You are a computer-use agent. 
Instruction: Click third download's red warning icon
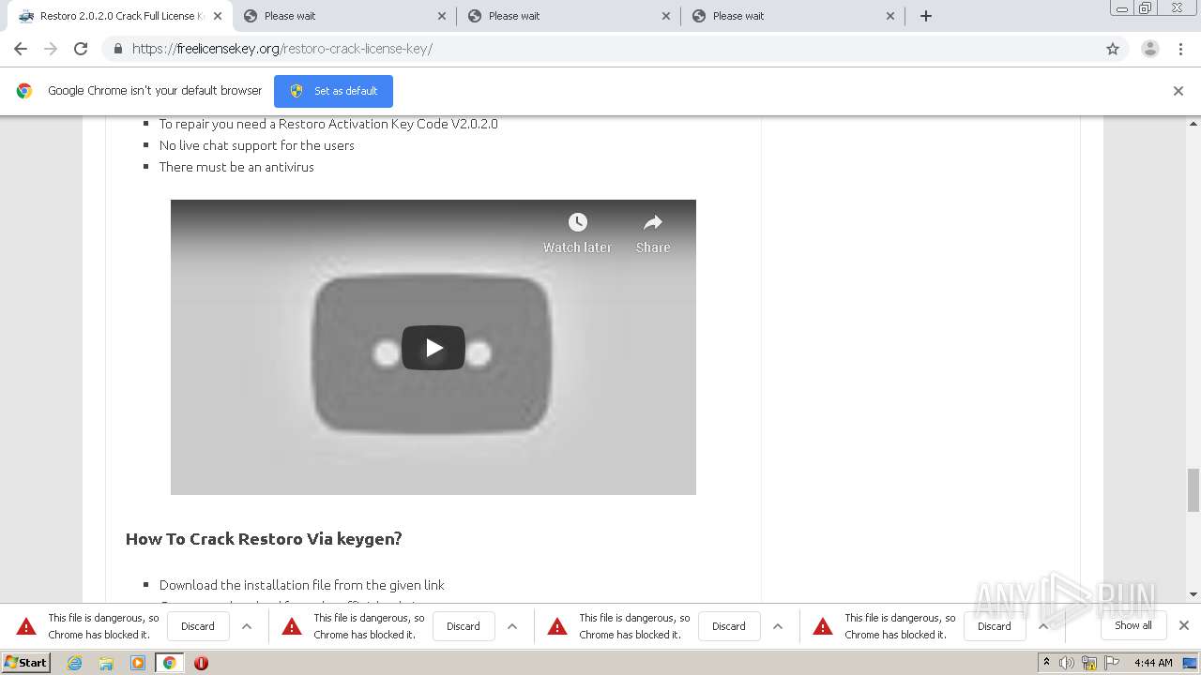click(557, 626)
